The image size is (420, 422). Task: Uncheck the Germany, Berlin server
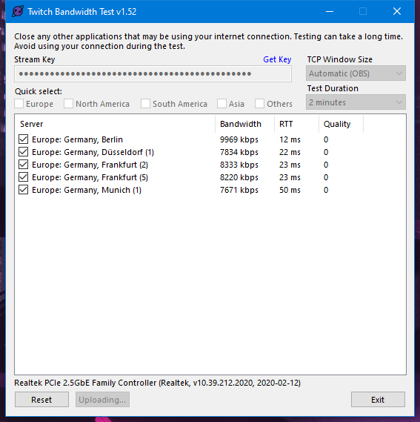click(24, 139)
